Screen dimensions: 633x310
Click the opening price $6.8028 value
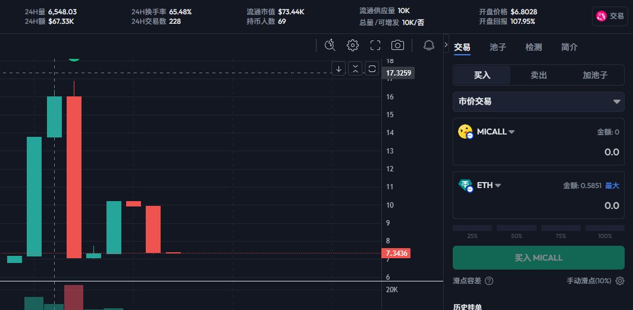(x=524, y=12)
